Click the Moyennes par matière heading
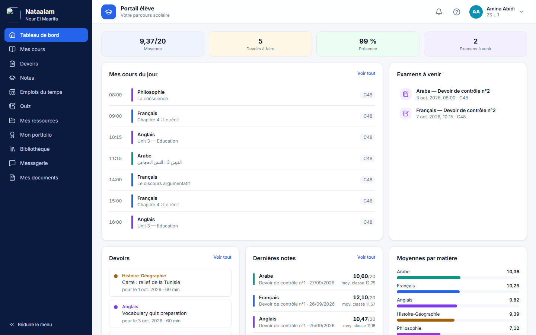 (427, 258)
